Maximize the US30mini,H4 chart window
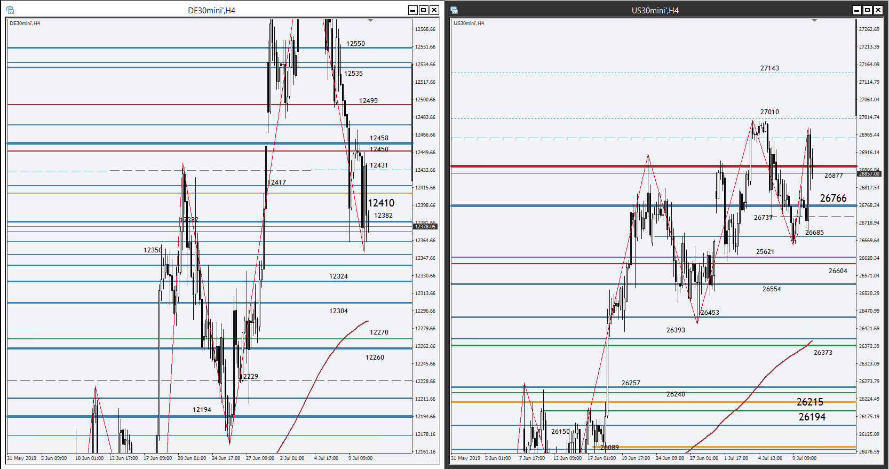 click(868, 10)
